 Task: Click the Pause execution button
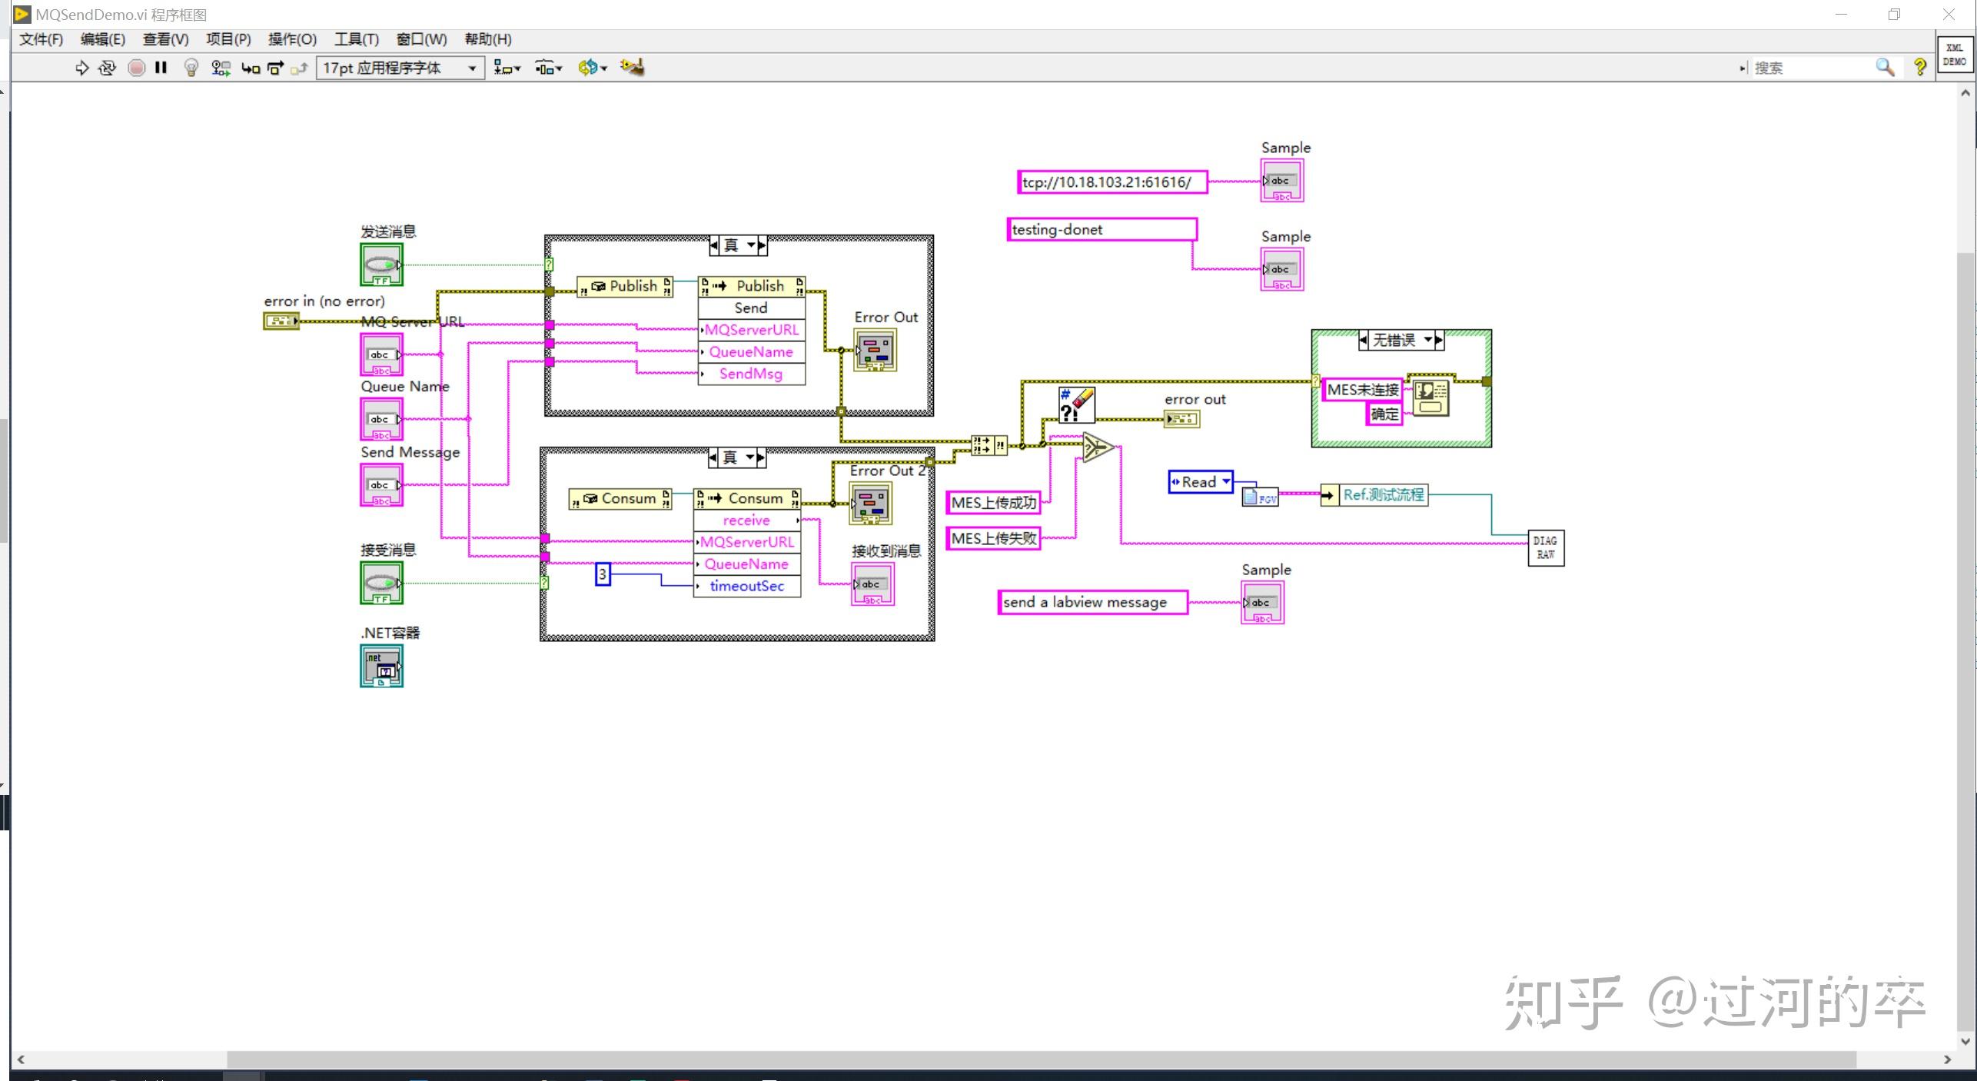pos(161,68)
